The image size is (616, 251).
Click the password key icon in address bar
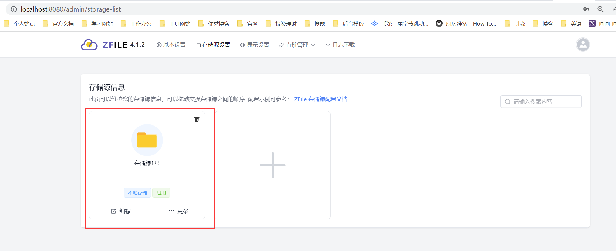click(x=586, y=9)
